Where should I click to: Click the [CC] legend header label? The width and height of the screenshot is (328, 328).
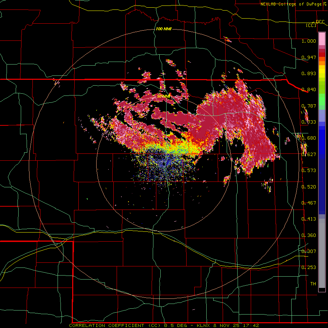311,25
